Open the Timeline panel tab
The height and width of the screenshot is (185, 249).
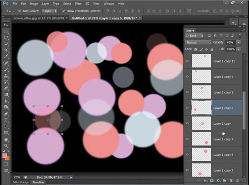click(x=38, y=182)
